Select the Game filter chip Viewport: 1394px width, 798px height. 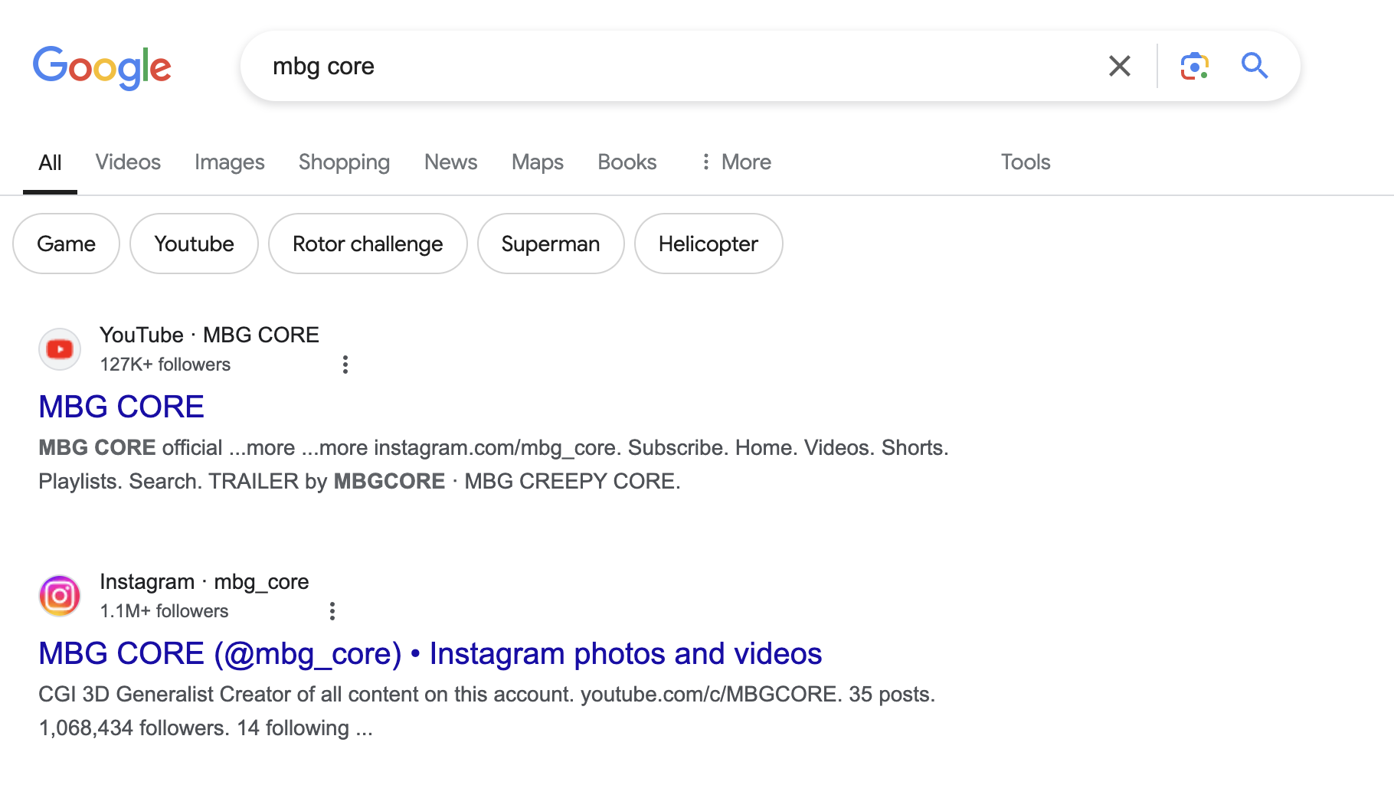pos(67,244)
